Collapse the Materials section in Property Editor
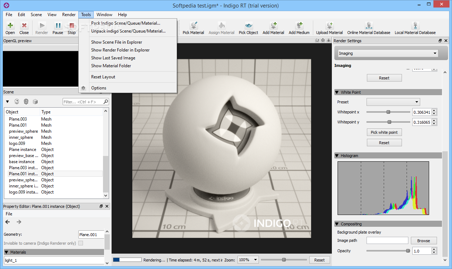 6,252
